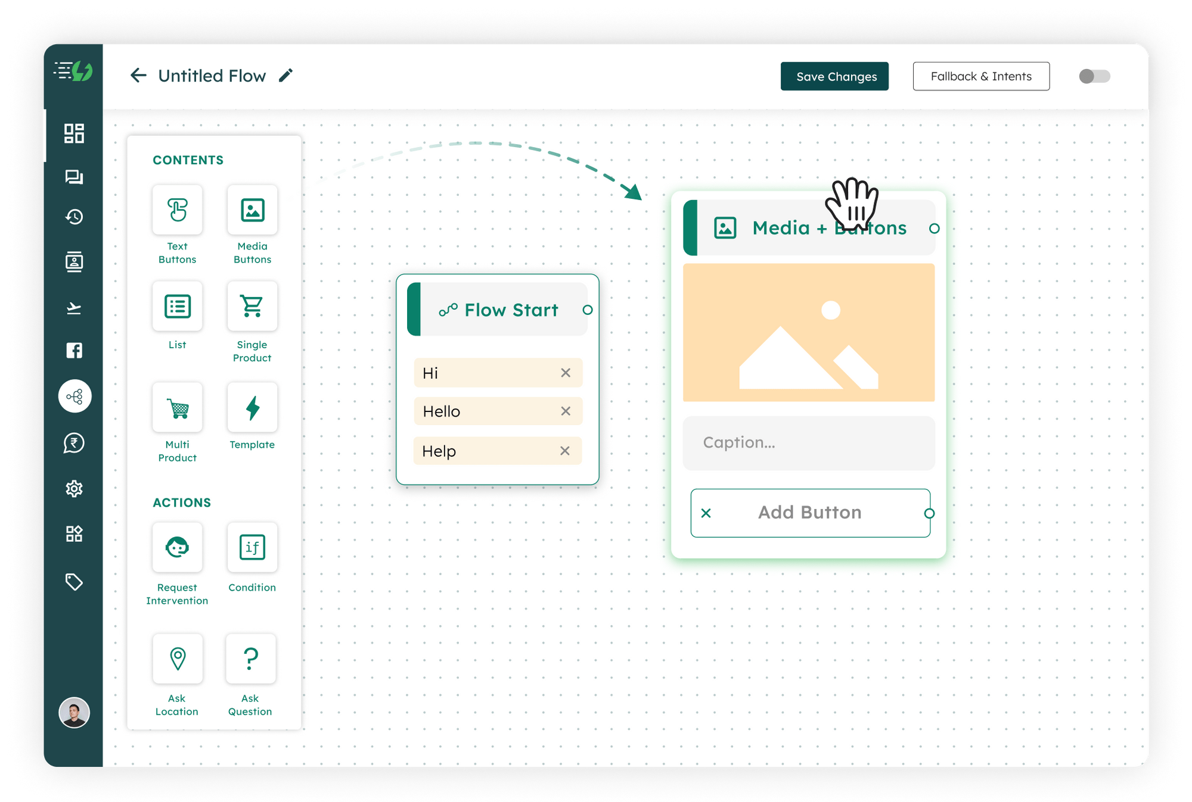This screenshot has width=1192, height=802.
Task: Open the Facebook sidebar item
Action: tap(74, 351)
